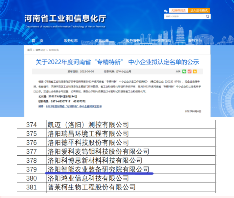Click the row number 375
This screenshot has width=234, height=198.
[x=32, y=134]
